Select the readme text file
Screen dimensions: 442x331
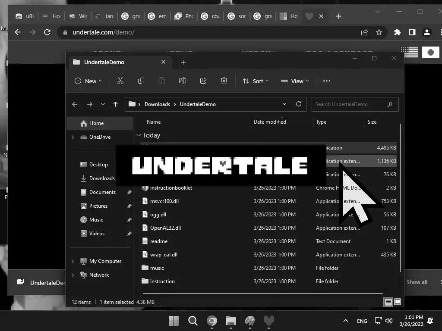(268, 241)
